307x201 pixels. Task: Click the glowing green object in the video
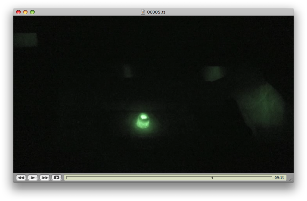point(143,121)
